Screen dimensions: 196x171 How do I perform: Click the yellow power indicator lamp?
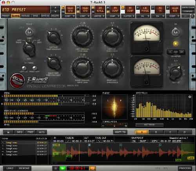tap(176, 44)
